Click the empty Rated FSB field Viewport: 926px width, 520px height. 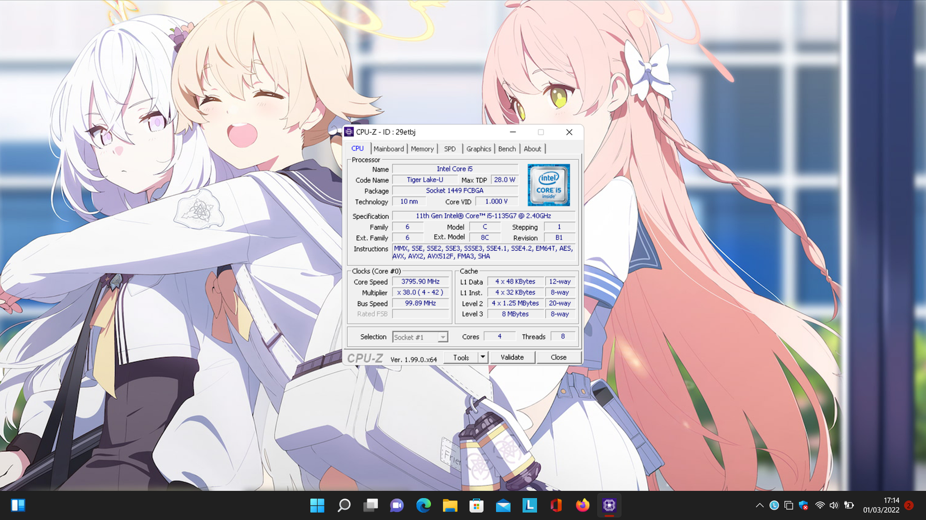(421, 314)
